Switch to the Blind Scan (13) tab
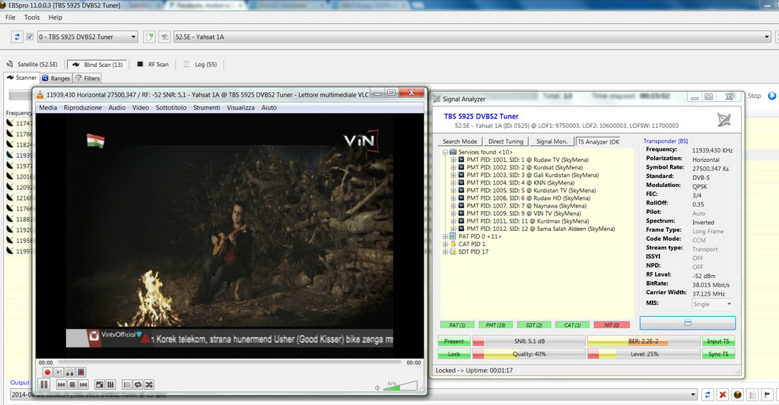779x405 pixels. [x=98, y=65]
